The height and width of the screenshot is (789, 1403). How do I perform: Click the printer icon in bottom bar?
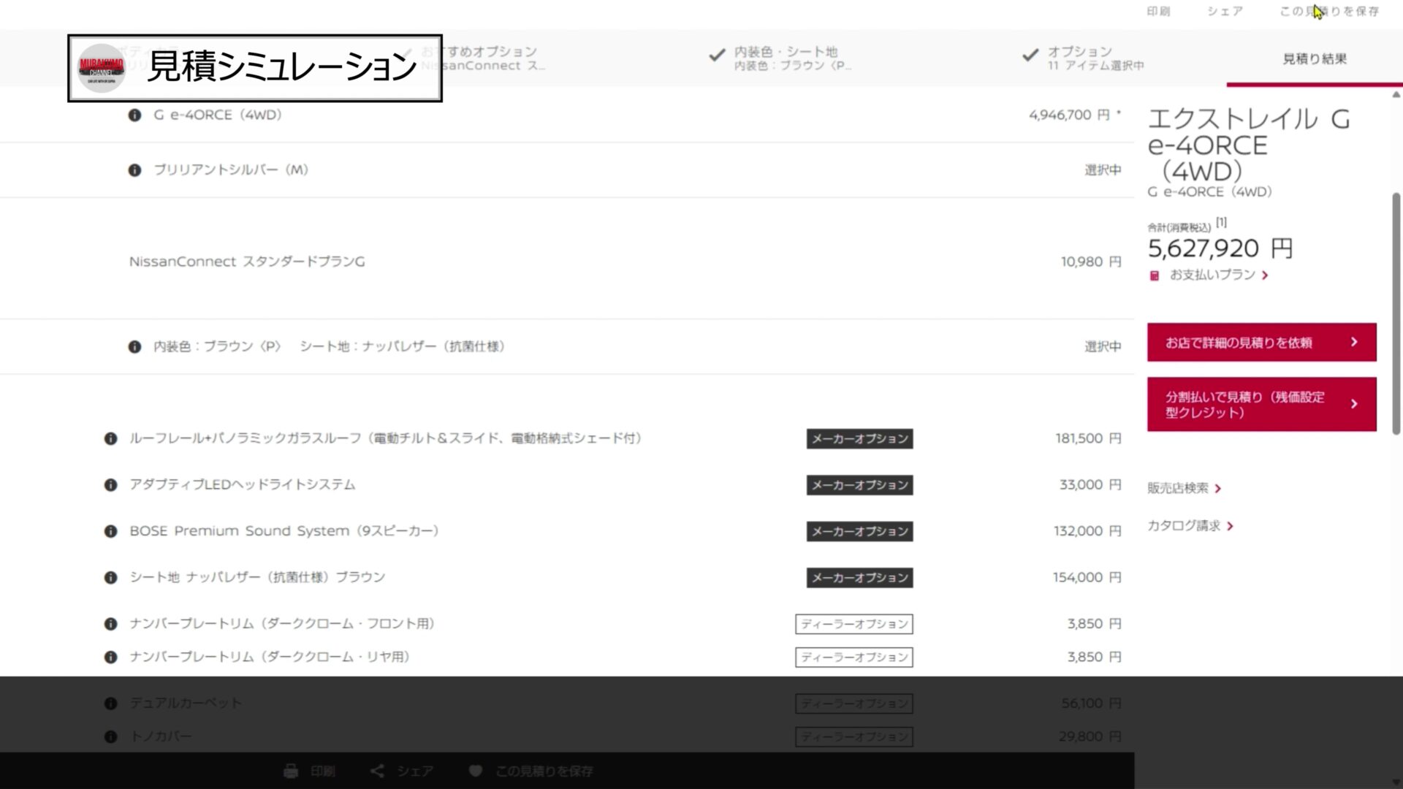point(291,771)
